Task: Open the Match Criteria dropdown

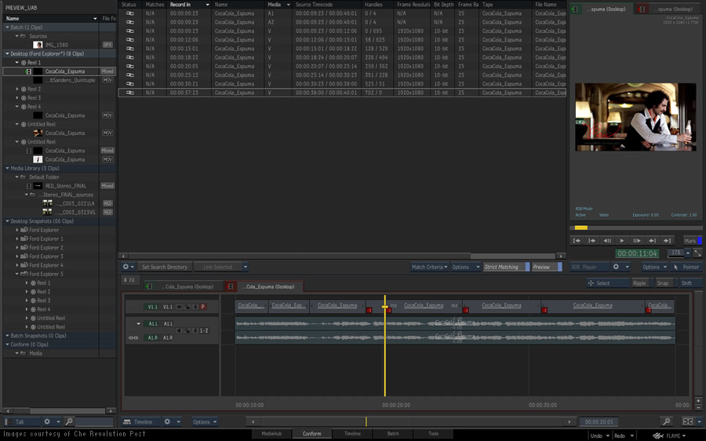Action: (430, 267)
